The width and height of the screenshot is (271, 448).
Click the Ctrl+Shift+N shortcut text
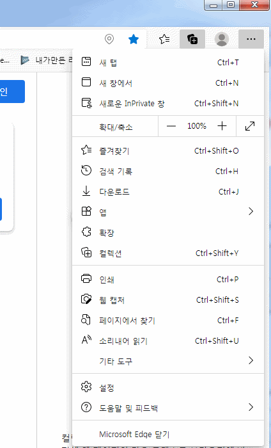[217, 103]
